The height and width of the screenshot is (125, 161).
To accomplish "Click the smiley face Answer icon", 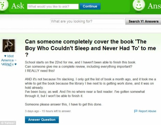I will 139,5.
